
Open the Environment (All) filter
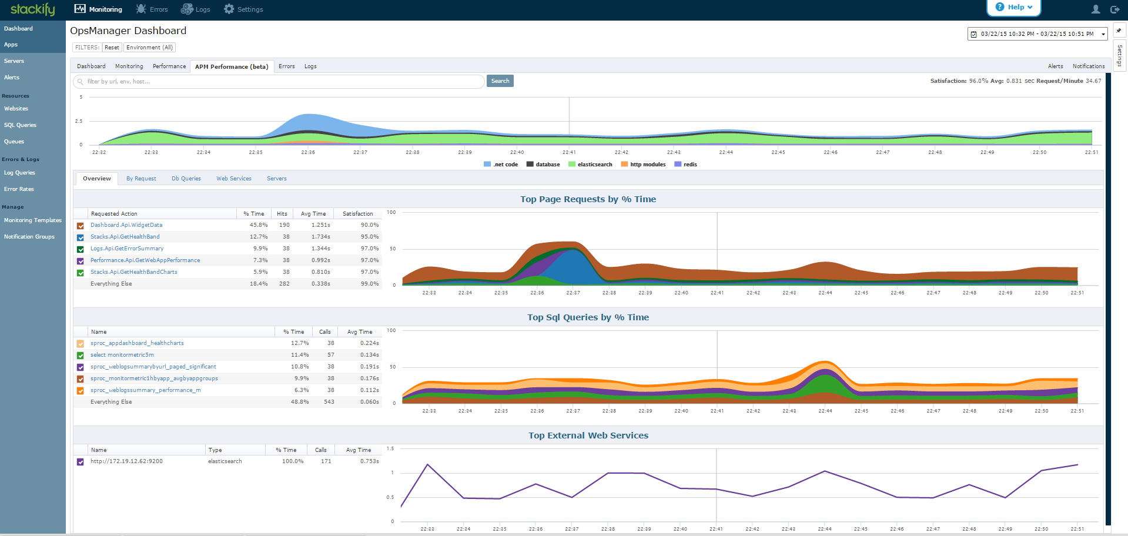pyautogui.click(x=149, y=48)
